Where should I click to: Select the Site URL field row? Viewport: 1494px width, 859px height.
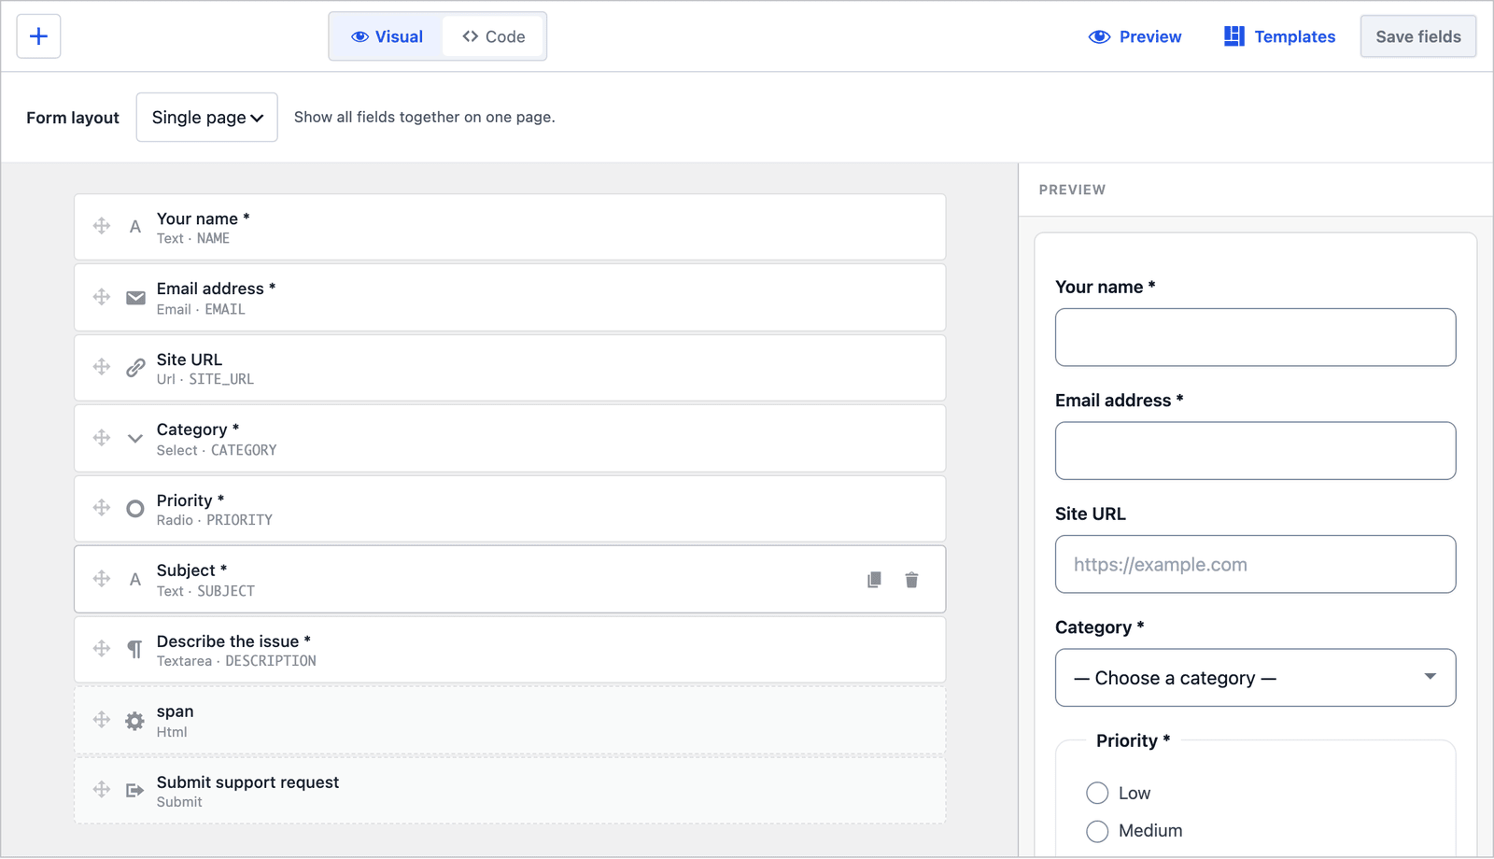(510, 368)
